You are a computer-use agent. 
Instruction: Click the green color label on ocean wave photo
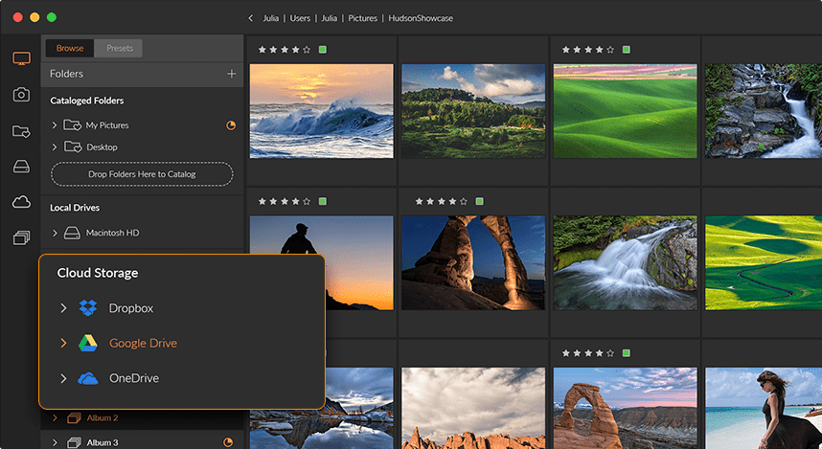323,50
